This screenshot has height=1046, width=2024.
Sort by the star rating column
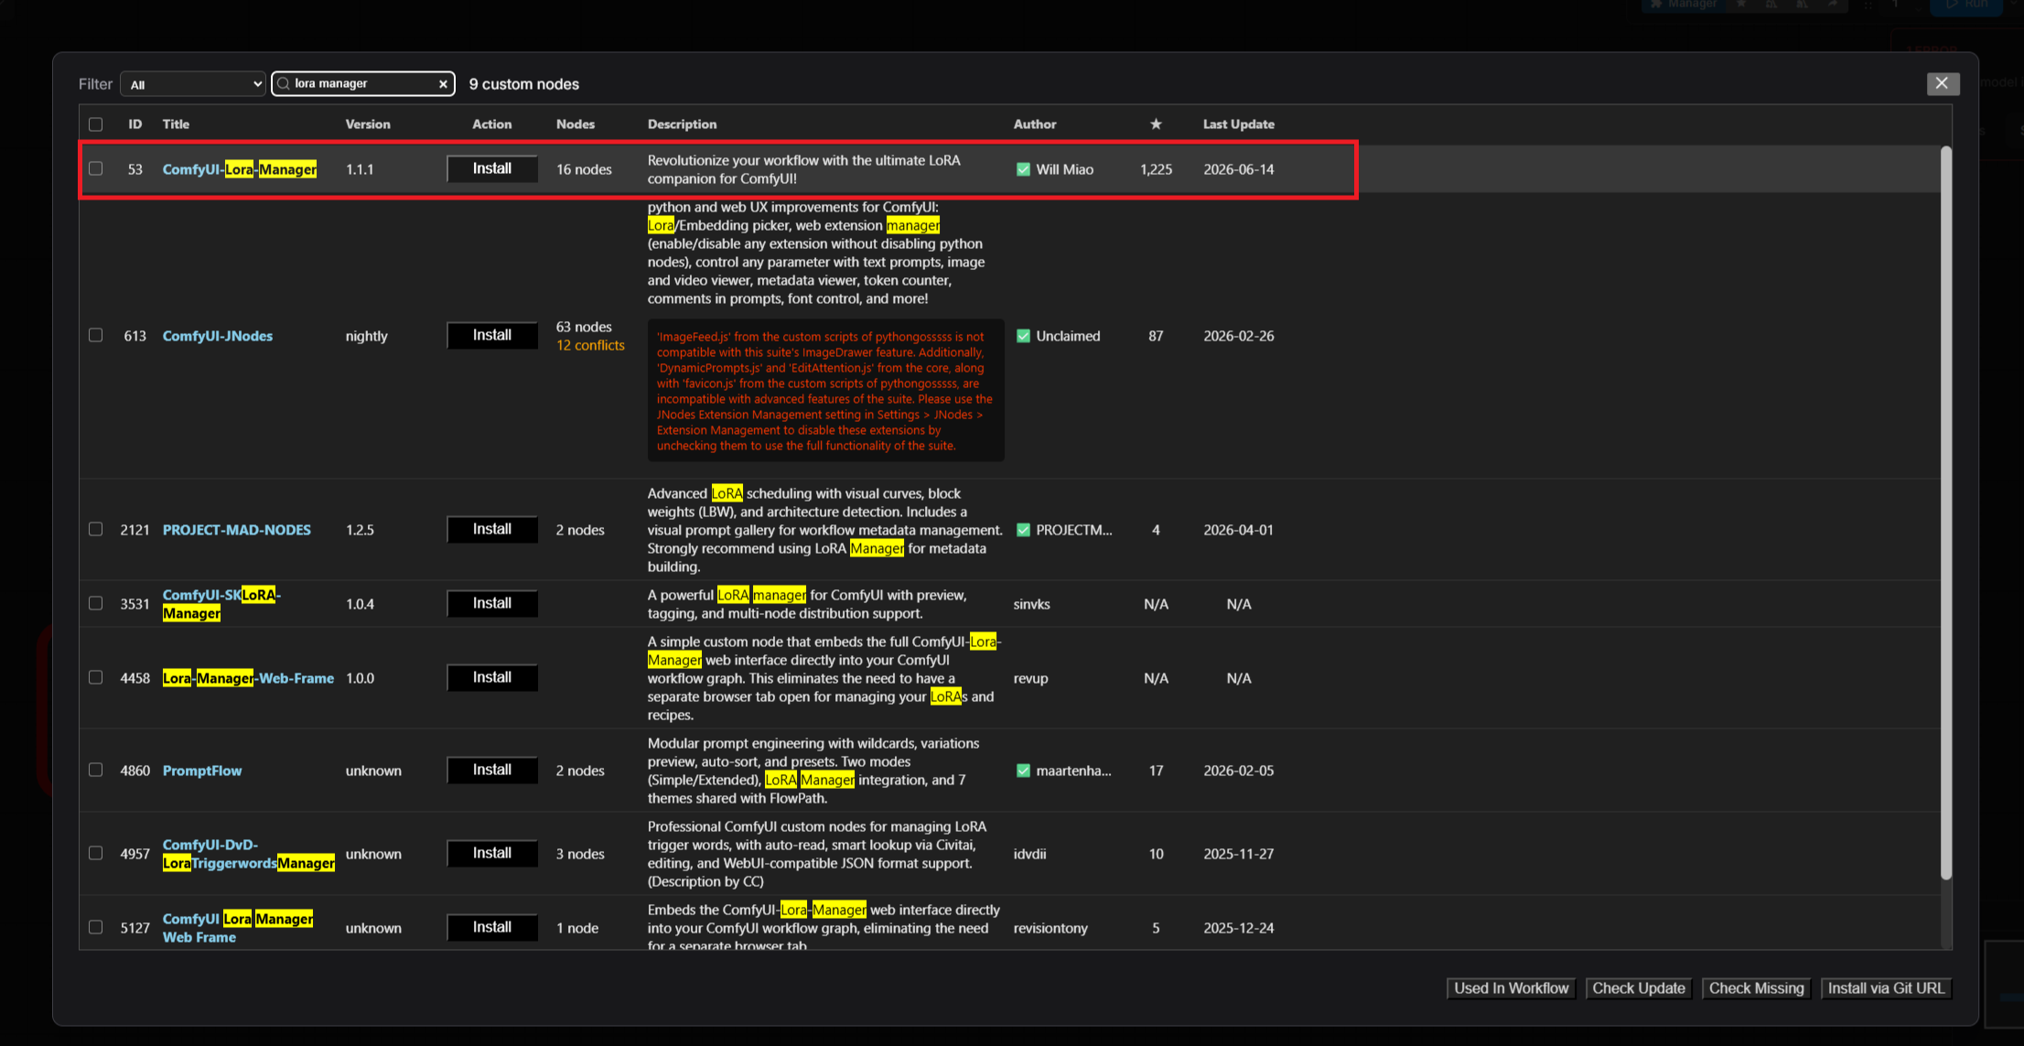coord(1156,124)
